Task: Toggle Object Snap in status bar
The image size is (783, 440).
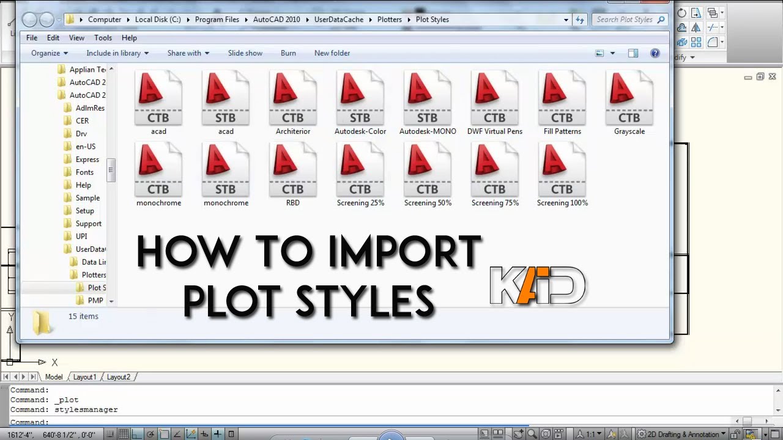Action: (x=163, y=434)
